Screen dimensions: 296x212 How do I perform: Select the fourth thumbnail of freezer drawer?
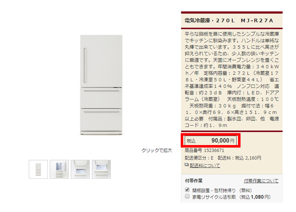pyautogui.click(x=101, y=169)
